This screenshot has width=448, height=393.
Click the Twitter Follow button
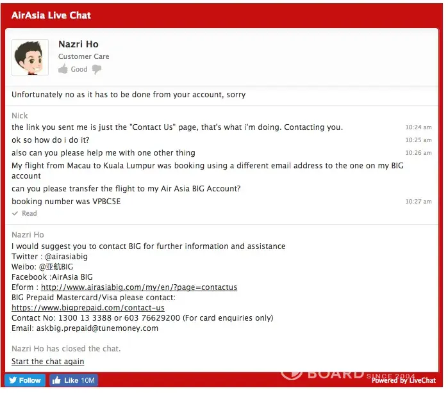pyautogui.click(x=26, y=380)
